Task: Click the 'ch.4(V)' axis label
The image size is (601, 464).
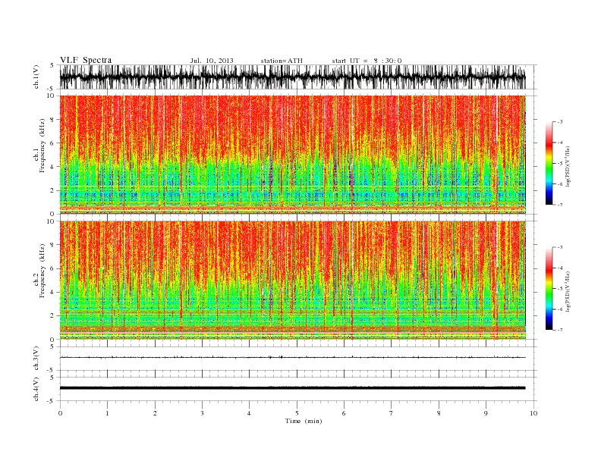Action: [36, 390]
